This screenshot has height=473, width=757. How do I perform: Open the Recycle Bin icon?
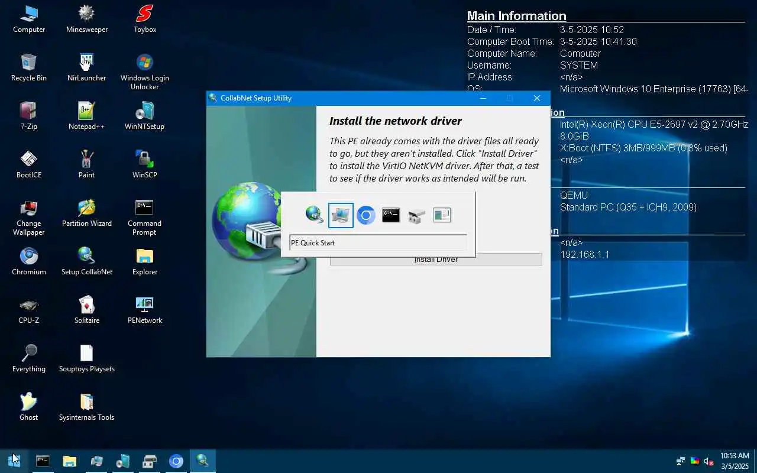pos(28,67)
